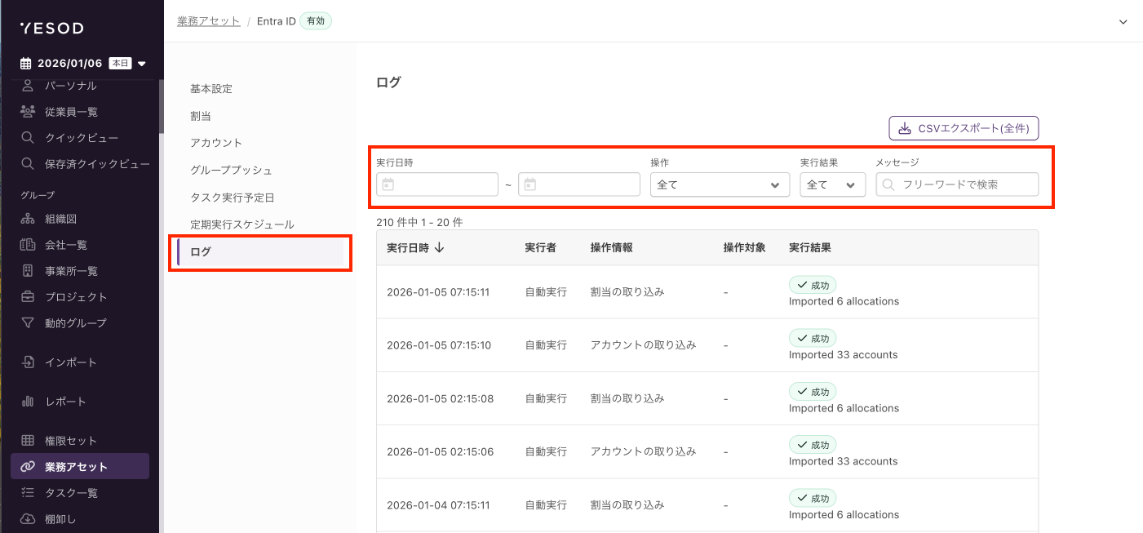
Task: Click the プロジェクト briefcase icon
Action: click(x=28, y=296)
